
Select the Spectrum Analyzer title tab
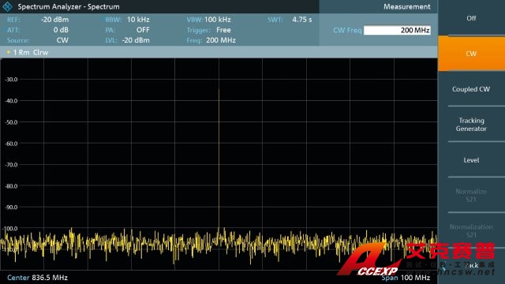(69, 6)
